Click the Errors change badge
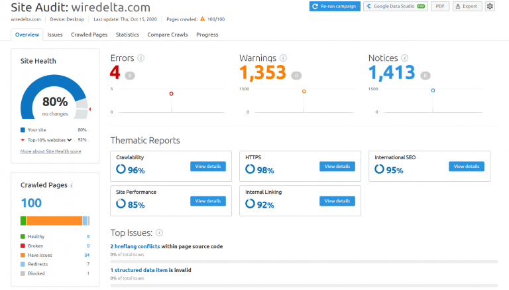Viewport: 509px width, 290px height. [x=130, y=76]
